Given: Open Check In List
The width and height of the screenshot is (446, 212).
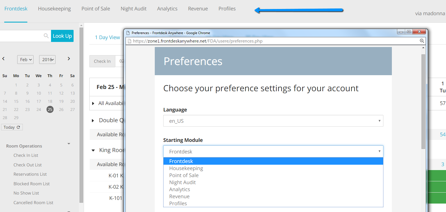Looking at the screenshot, I should coord(26,155).
